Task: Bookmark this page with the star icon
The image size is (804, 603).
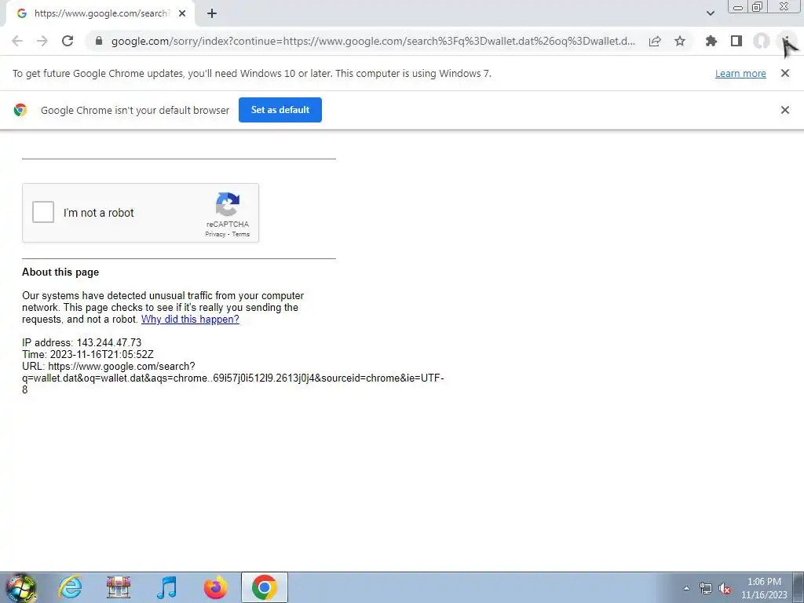Action: point(680,41)
